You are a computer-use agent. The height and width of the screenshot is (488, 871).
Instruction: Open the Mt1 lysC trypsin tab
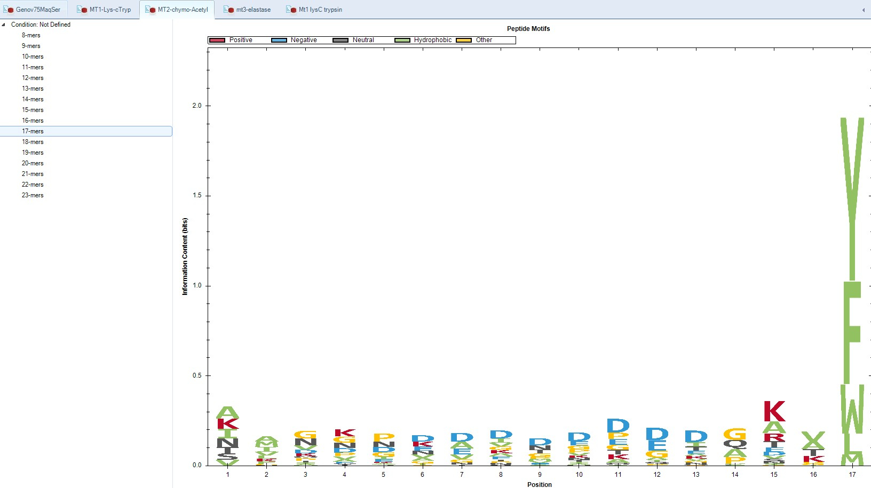pos(320,10)
